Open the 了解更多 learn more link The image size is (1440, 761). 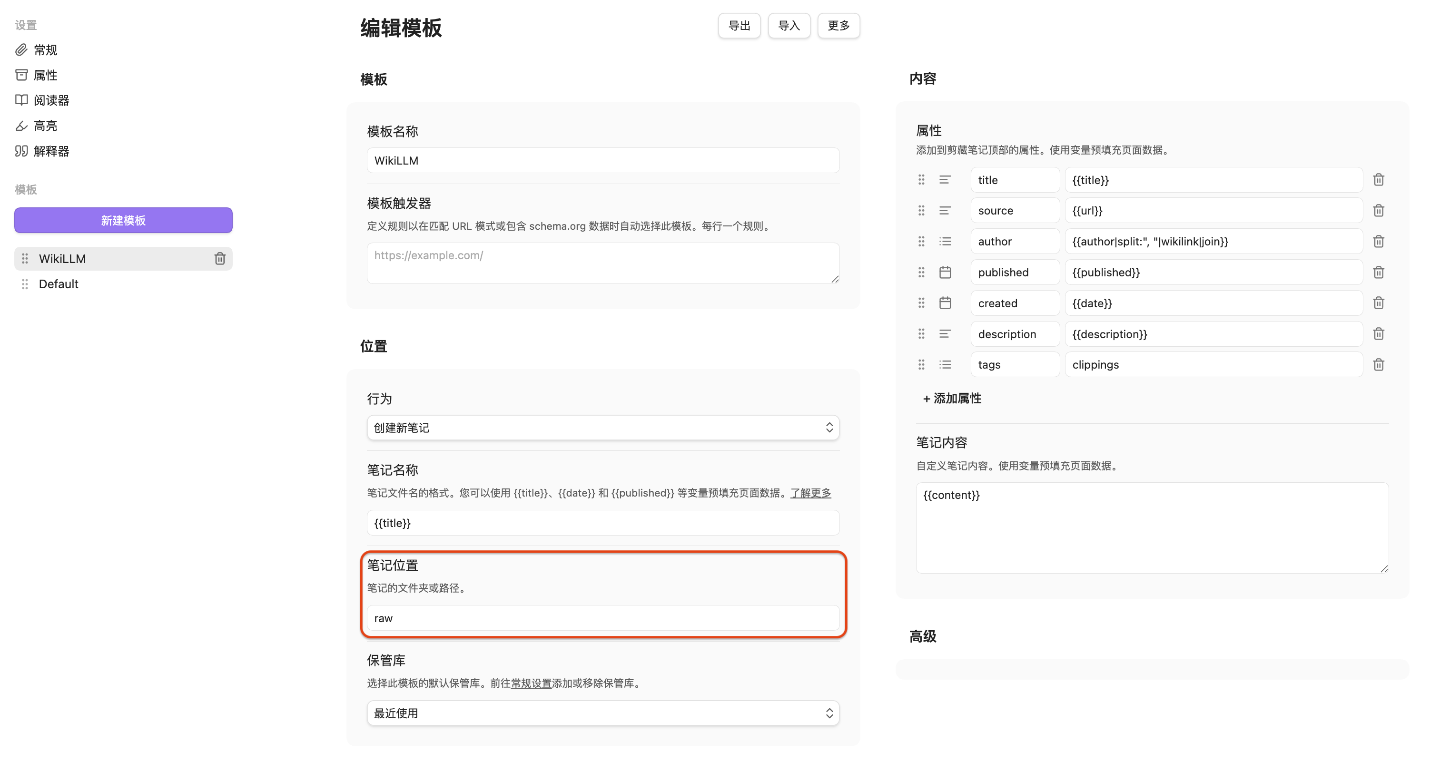tap(810, 493)
